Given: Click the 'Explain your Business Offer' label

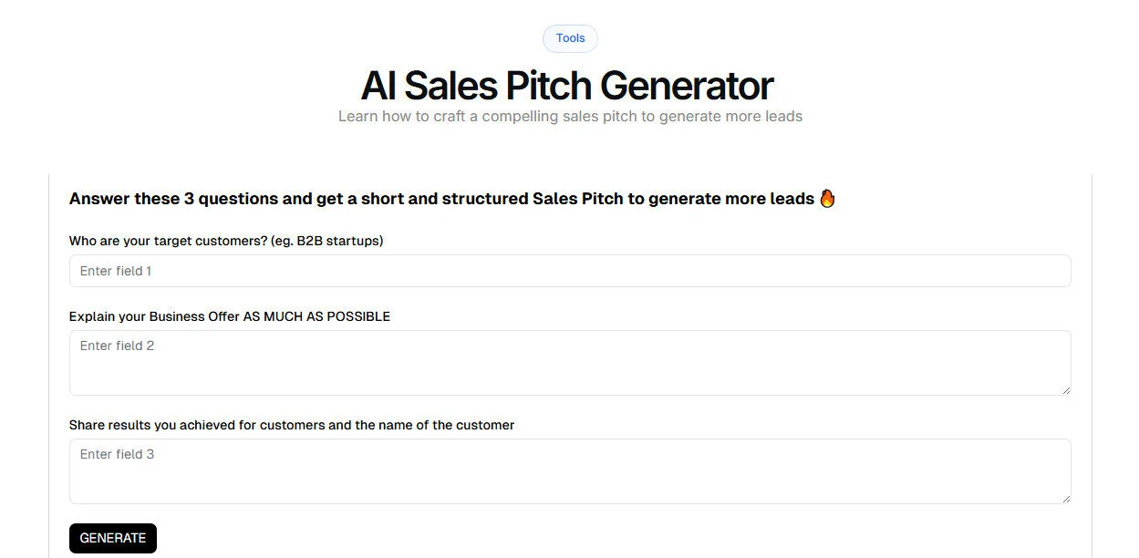Looking at the screenshot, I should click(229, 316).
